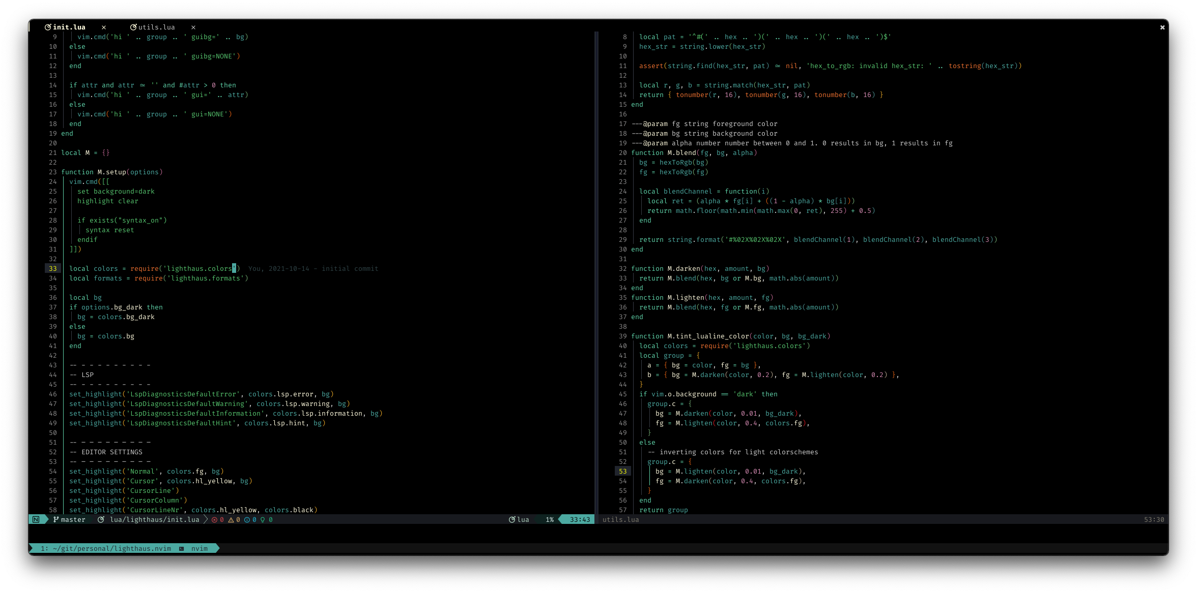Click the 'inverting colors for light colorschemes' comment

click(733, 452)
